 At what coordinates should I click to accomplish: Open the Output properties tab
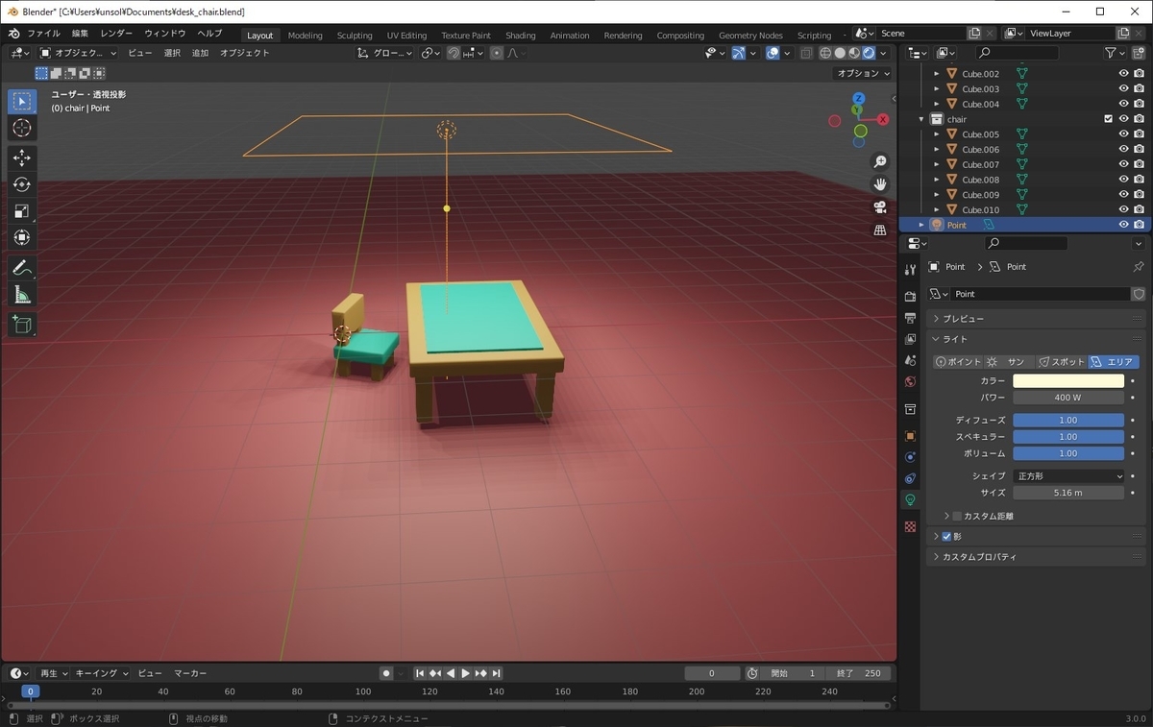pyautogui.click(x=910, y=318)
